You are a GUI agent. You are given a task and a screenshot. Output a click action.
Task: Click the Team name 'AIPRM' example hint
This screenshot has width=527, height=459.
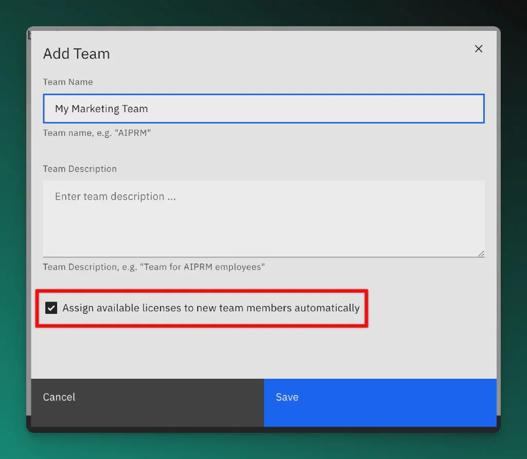click(x=97, y=133)
